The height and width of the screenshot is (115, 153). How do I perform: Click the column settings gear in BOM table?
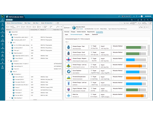62,30
